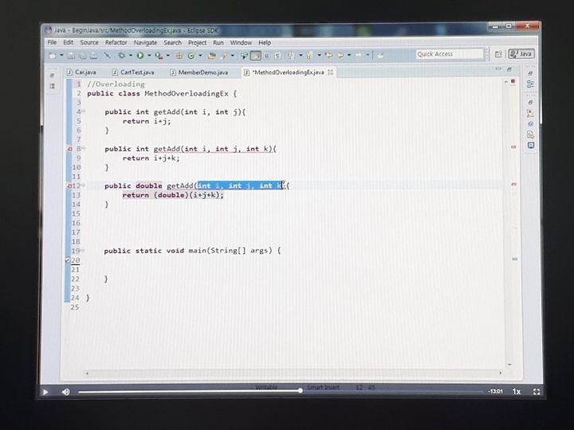Viewport: 574px width, 430px height.
Task: Create a new Java class icon
Action: (x=191, y=55)
